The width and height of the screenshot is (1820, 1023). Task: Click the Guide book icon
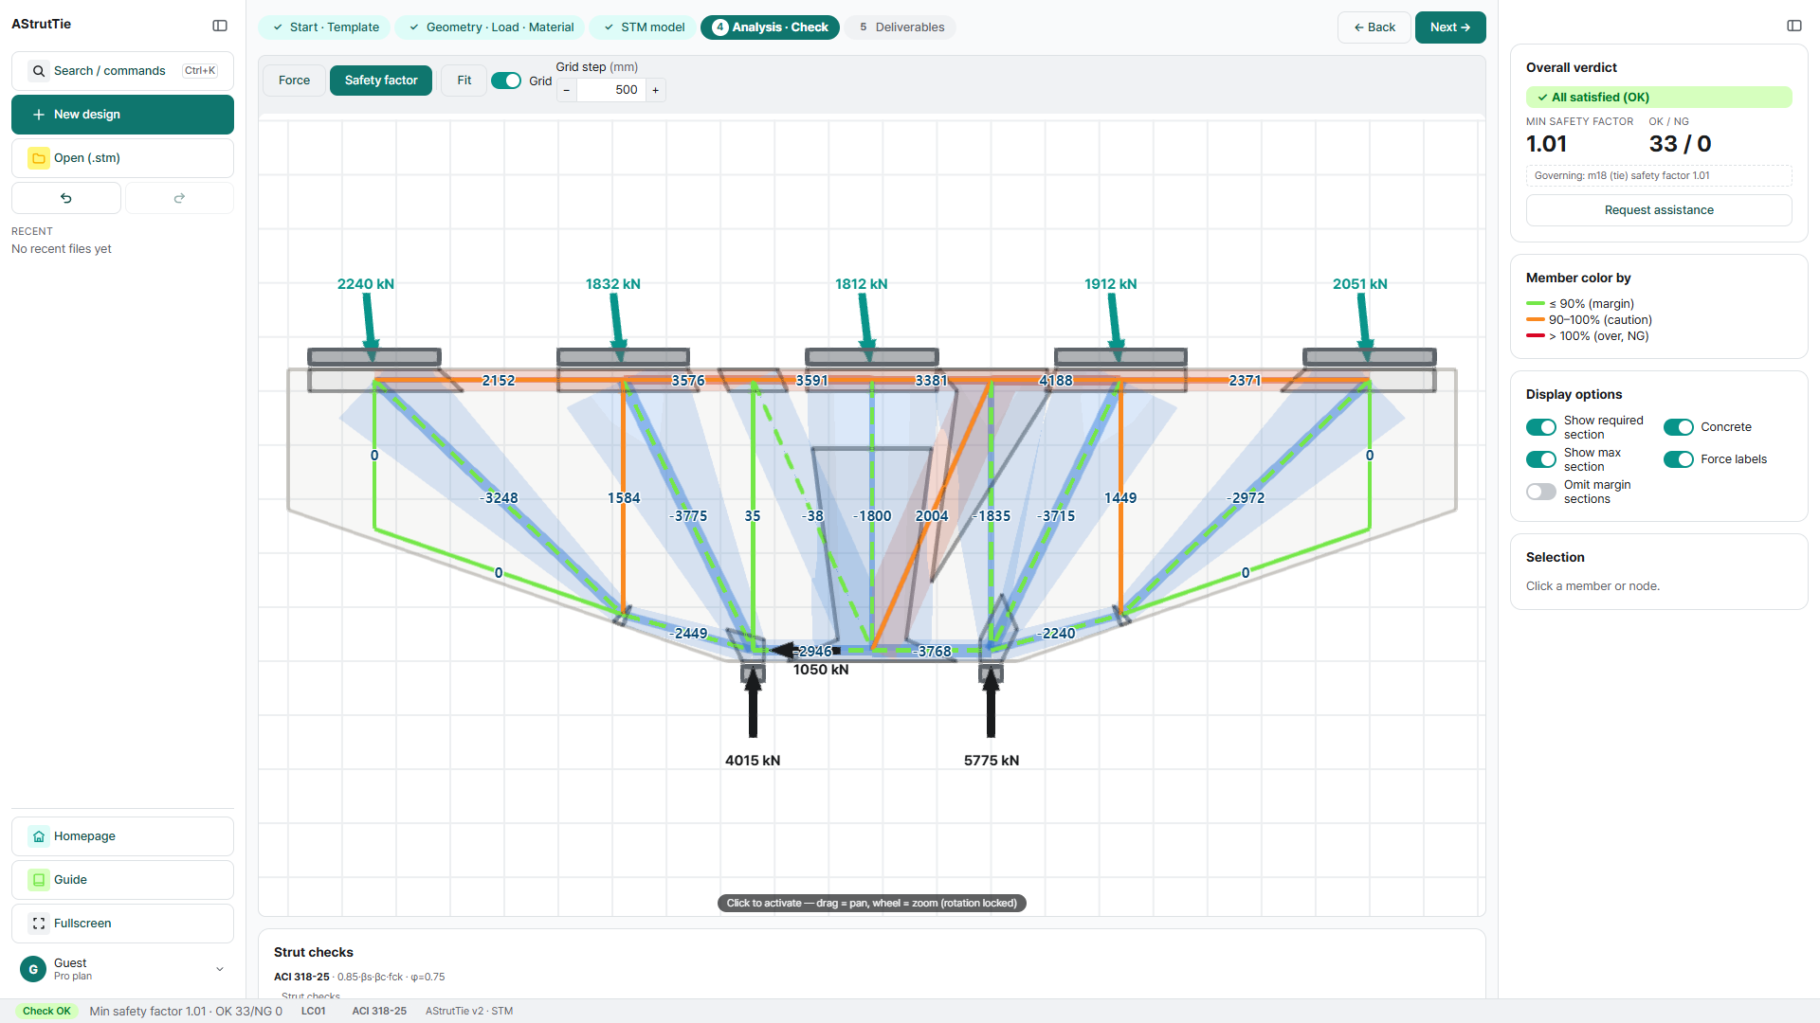pyautogui.click(x=39, y=880)
